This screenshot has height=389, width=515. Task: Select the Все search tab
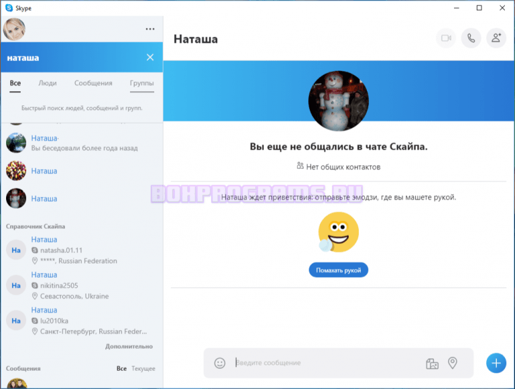(15, 83)
